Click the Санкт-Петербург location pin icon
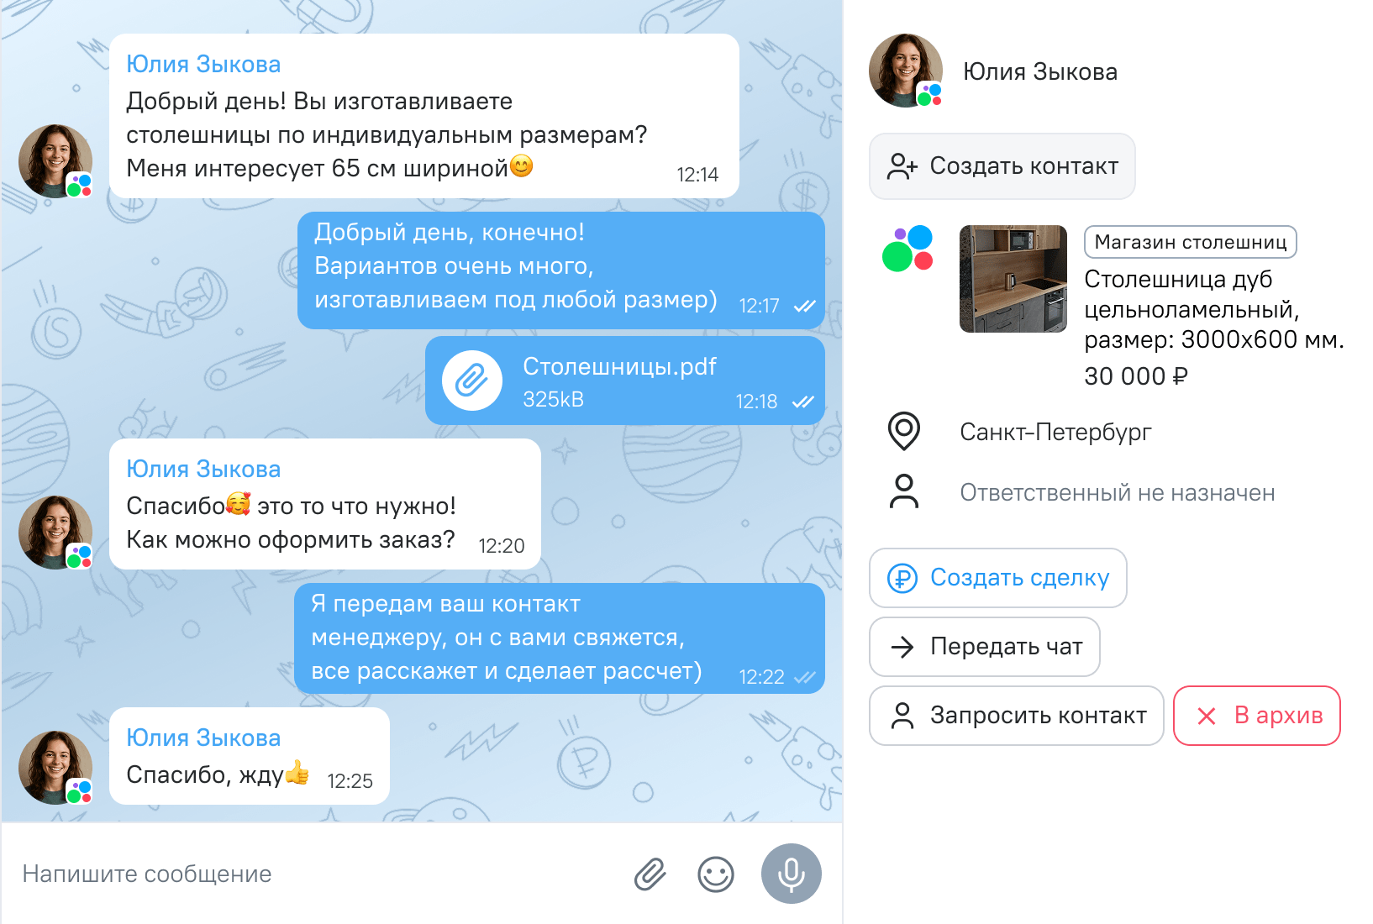This screenshot has width=1373, height=924. pyautogui.click(x=904, y=431)
